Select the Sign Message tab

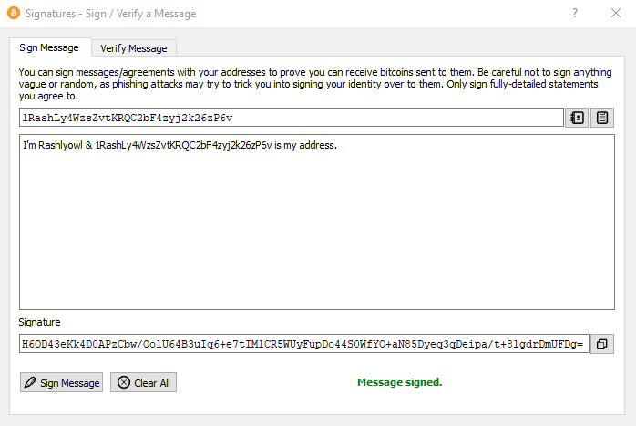click(x=49, y=47)
